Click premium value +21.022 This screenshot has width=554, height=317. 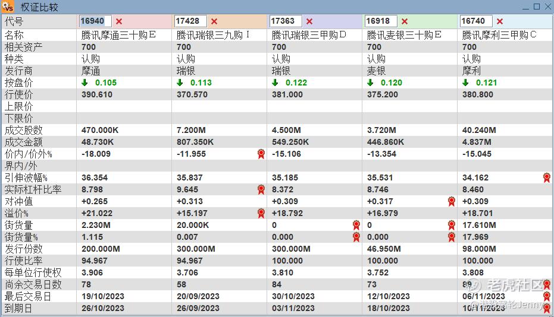tap(97, 213)
